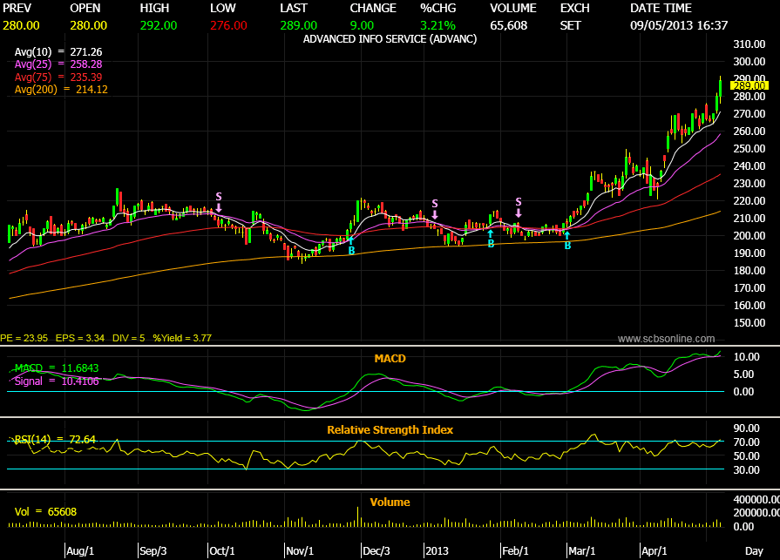
Task: Click the Feb/1 date label
Action: (515, 550)
